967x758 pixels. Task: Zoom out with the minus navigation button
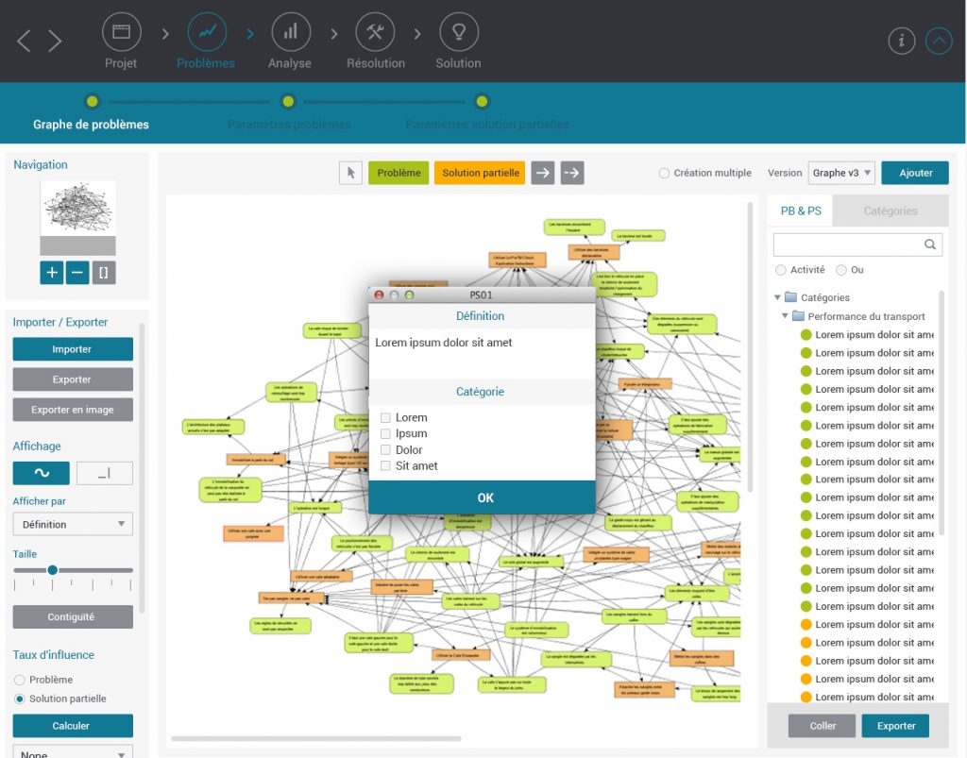[77, 273]
